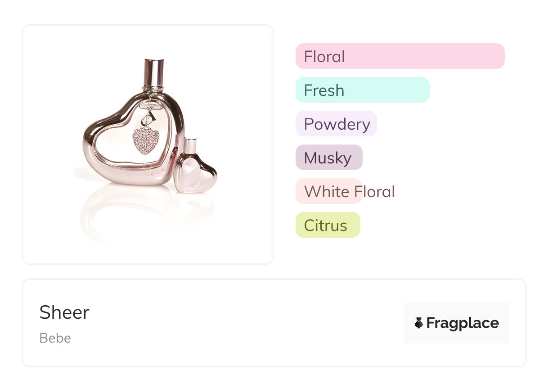Viewport: 548px width, 389px height.
Task: Select the Floral accord bar
Action: 400,56
